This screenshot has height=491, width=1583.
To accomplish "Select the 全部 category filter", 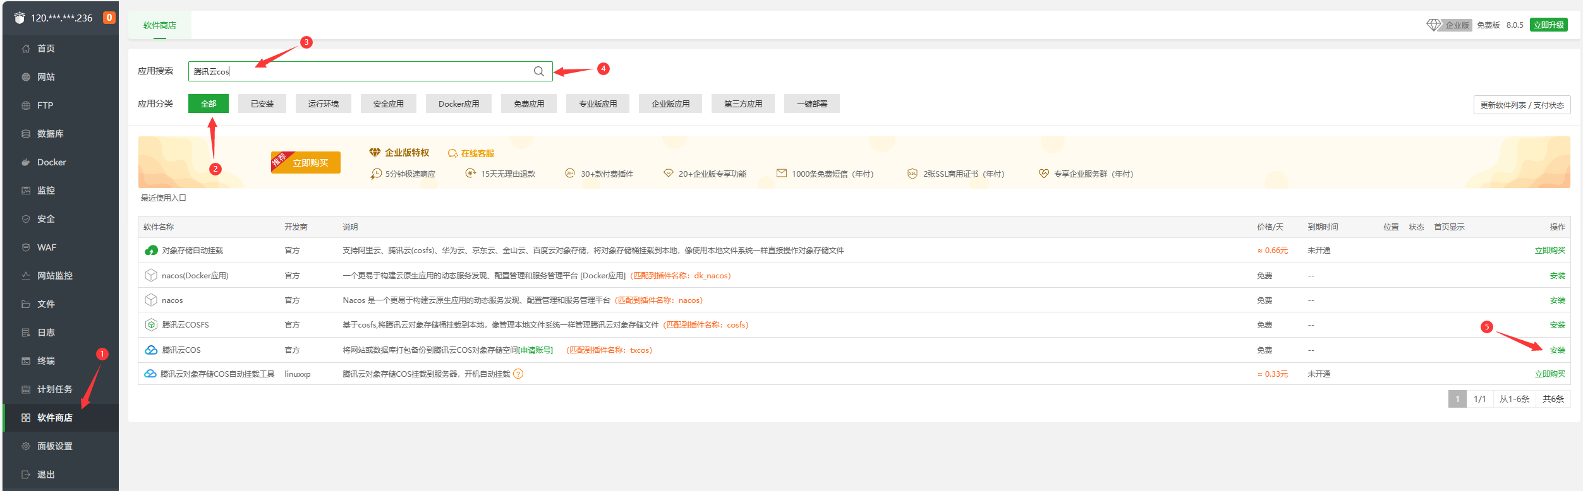I will tap(209, 104).
